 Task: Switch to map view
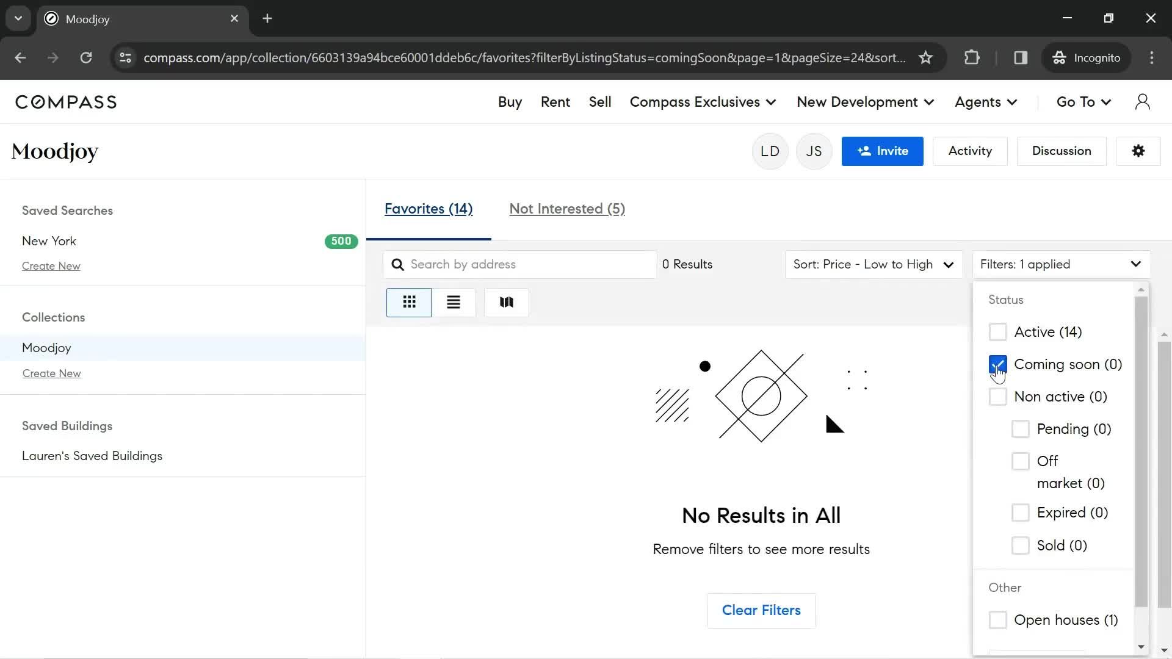[507, 302]
